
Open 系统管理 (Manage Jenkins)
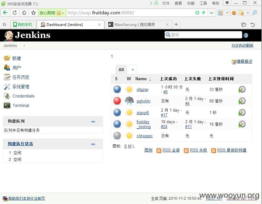coord(21,87)
